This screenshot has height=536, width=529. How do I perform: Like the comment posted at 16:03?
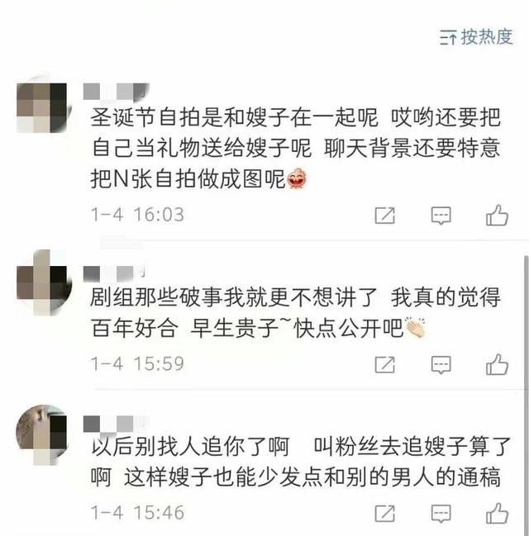497,216
